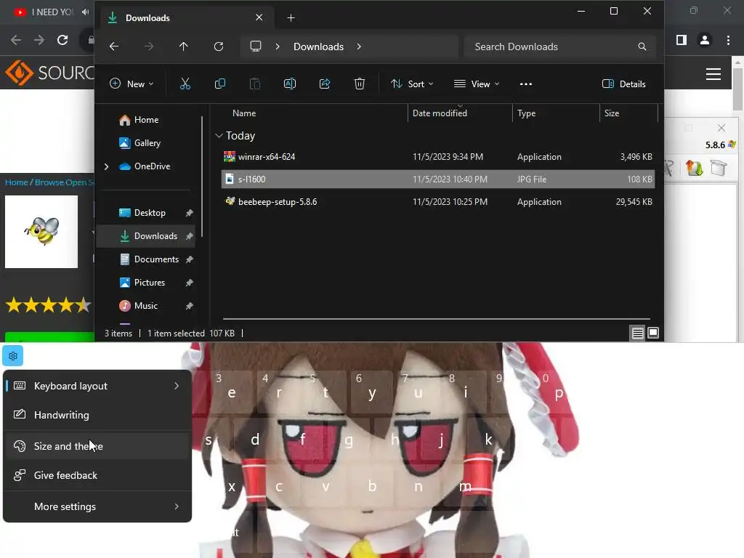744x558 pixels.
Task: Click the pin icon next to Documents
Action: pos(190,259)
